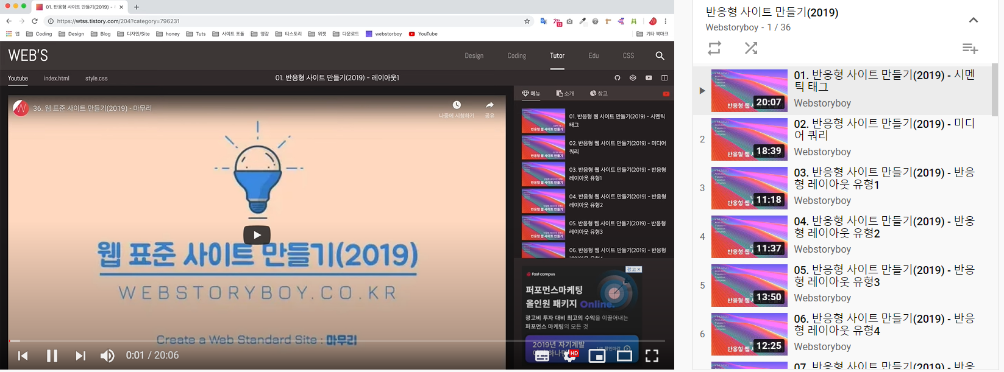Toggle playlist loop repeat
Screen dimensions: 1004x372
pyautogui.click(x=714, y=48)
